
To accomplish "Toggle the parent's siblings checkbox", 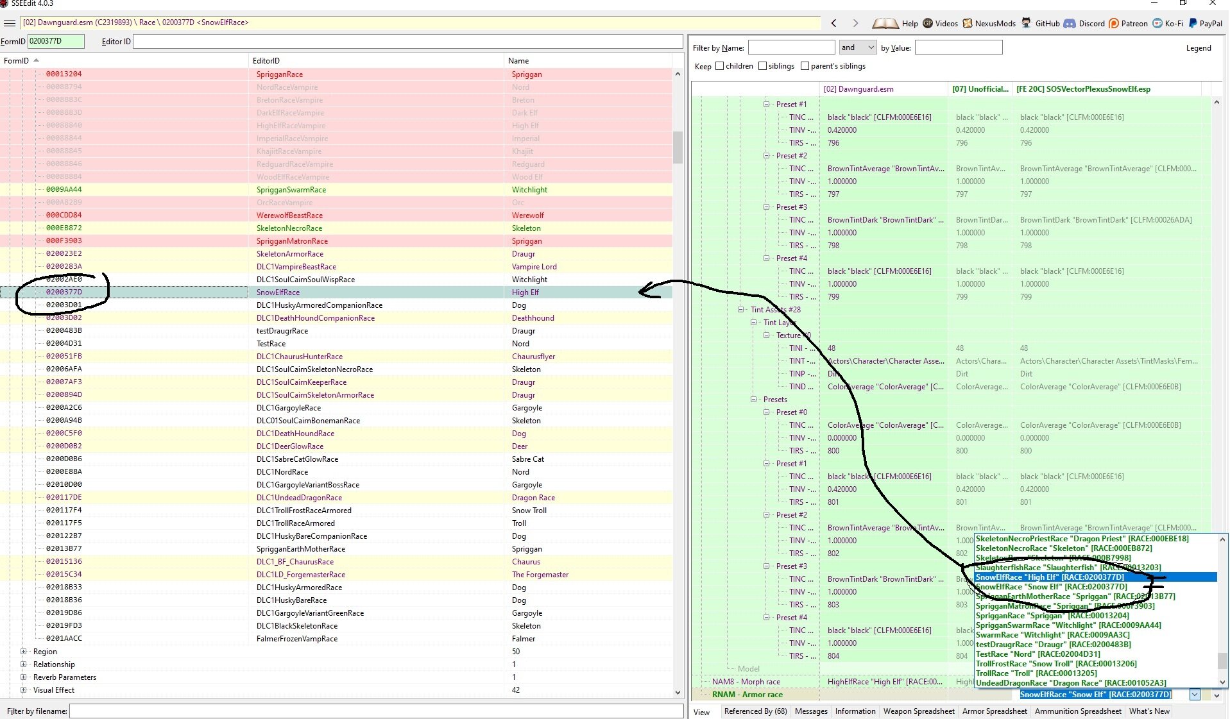I will point(805,66).
